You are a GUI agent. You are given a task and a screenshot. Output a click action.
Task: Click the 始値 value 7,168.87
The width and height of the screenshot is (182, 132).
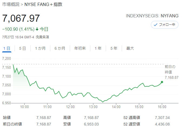click(44, 118)
